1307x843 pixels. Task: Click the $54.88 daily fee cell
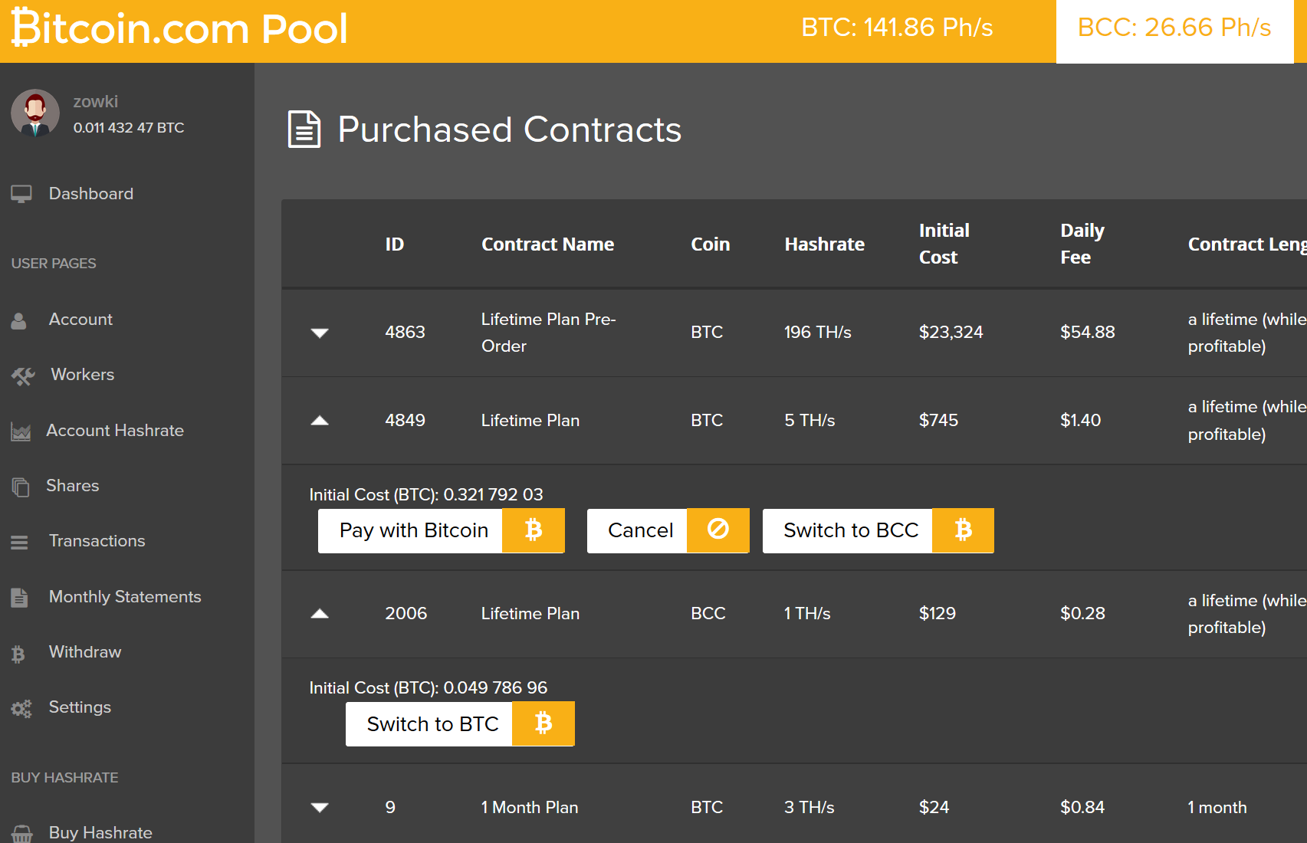click(1088, 333)
